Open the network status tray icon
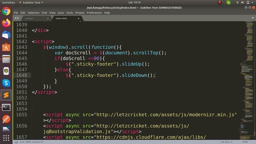 [237, 2]
